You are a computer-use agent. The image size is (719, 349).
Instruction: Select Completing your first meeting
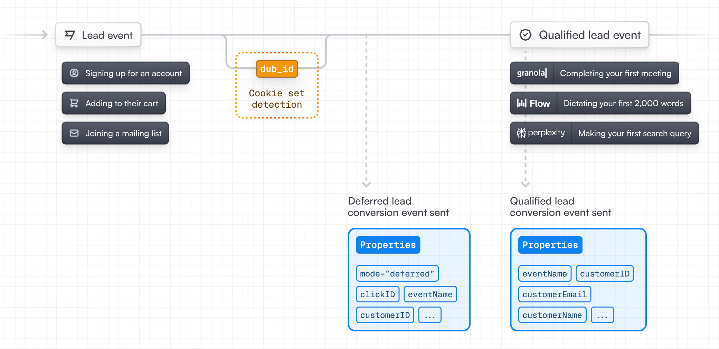(616, 73)
